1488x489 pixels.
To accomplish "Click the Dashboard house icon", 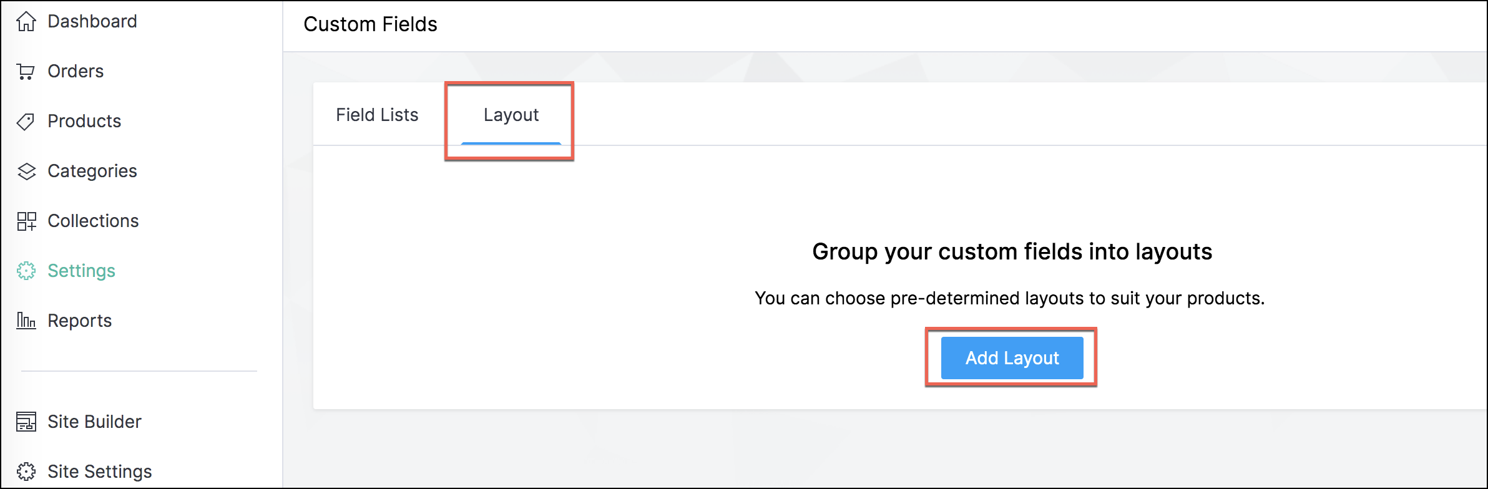I will tap(26, 22).
